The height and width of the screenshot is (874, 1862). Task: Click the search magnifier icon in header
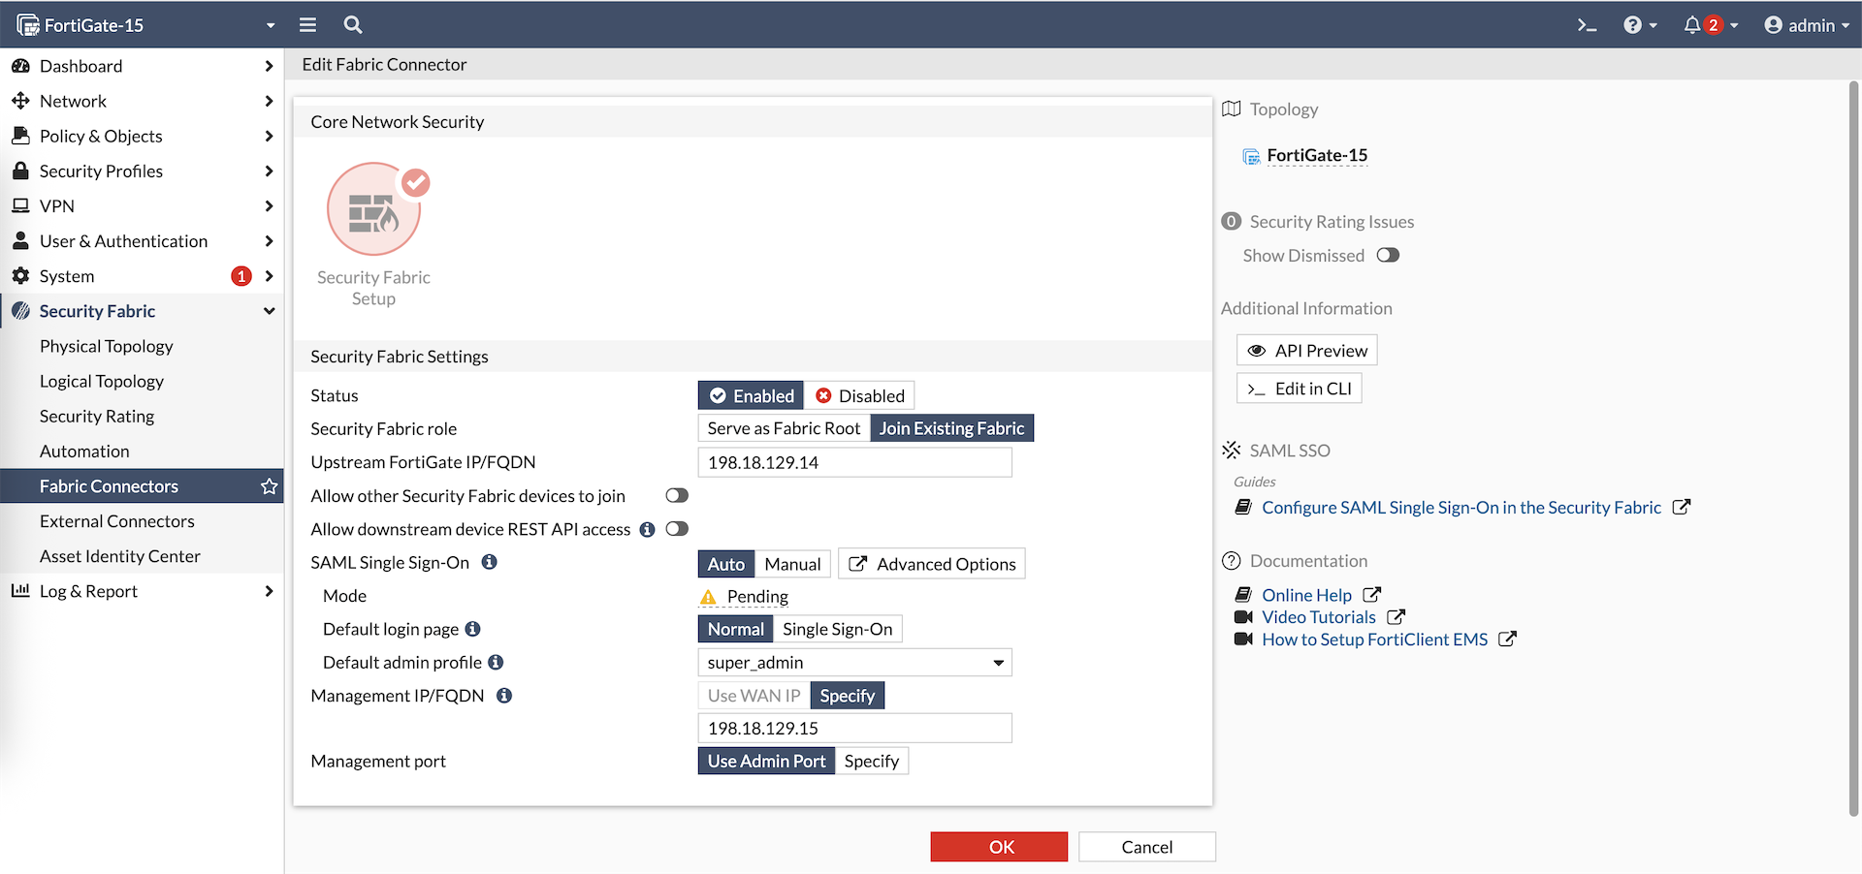(353, 25)
